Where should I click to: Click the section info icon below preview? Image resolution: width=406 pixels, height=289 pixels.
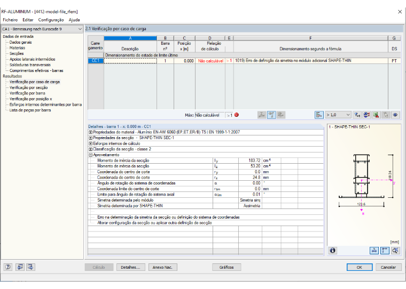[x=333, y=250]
